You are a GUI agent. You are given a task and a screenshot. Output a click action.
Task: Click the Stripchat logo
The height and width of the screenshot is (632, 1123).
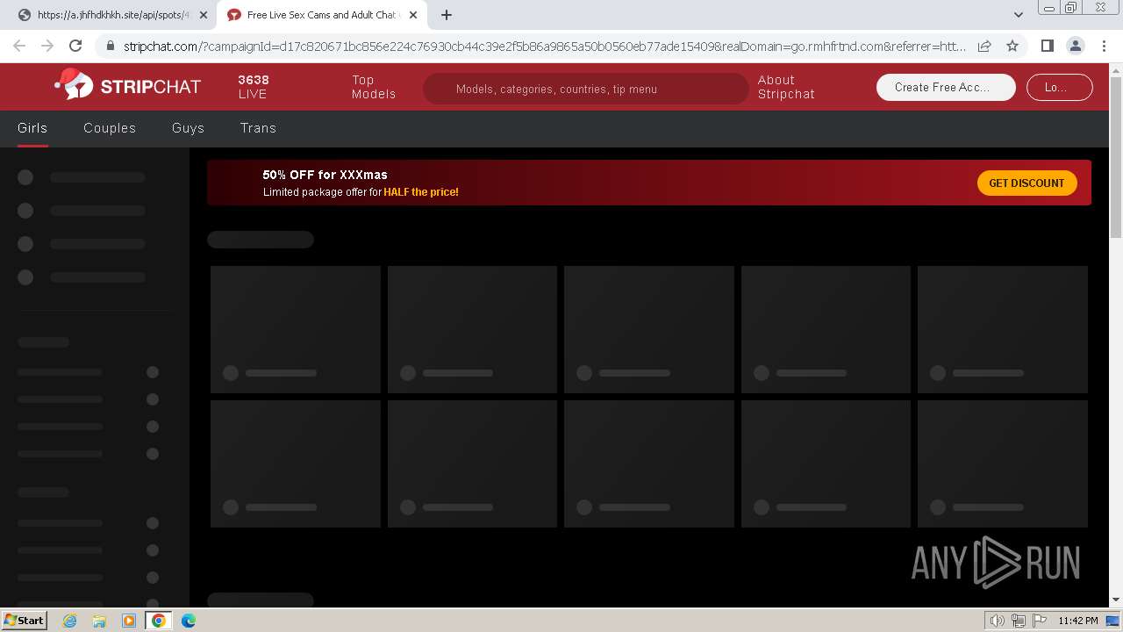tap(128, 85)
